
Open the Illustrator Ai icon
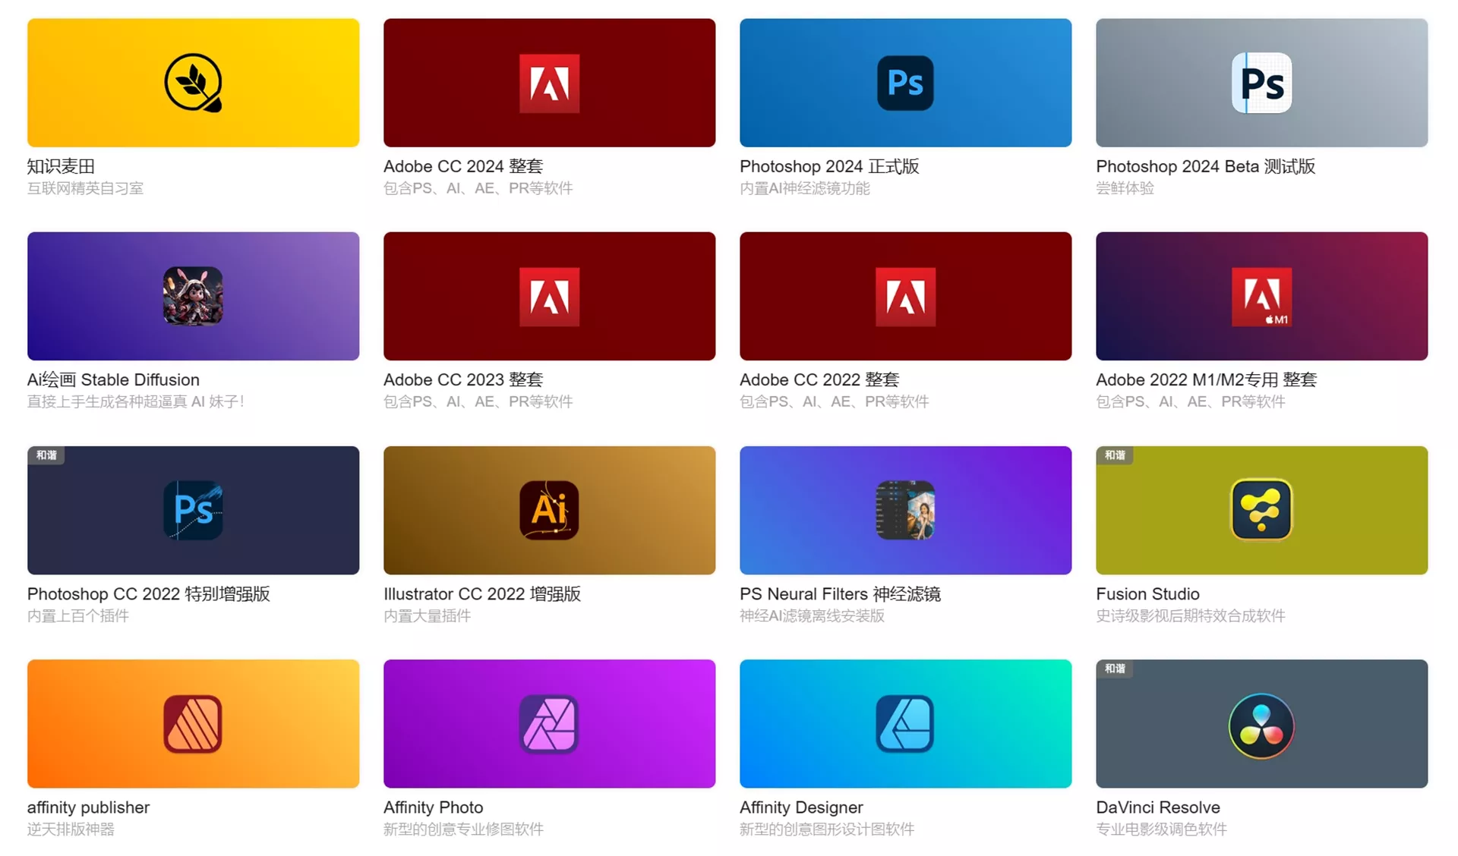549,510
